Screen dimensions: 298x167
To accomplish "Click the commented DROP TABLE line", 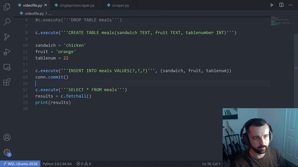I will 79,20.
